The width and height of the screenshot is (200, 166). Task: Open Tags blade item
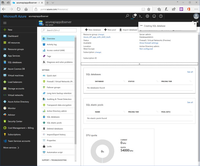(58, 56)
